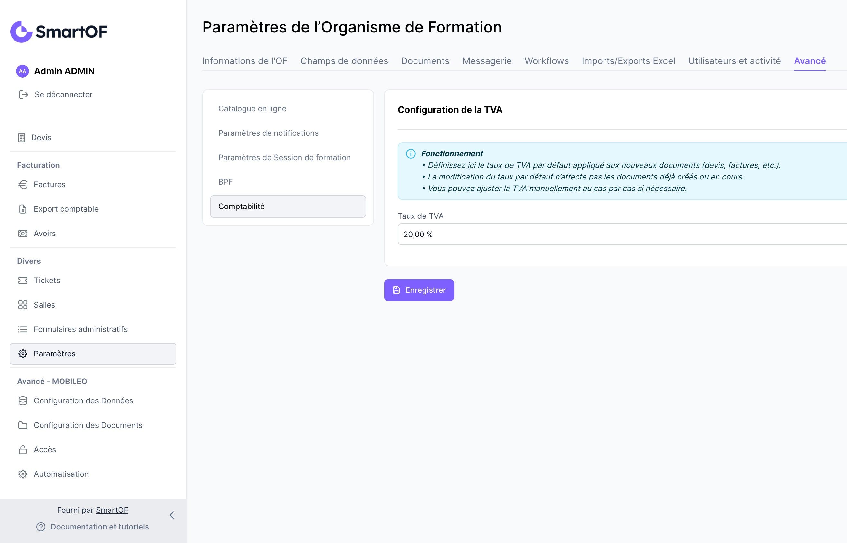Open Formulaires administratifs list item

[81, 329]
